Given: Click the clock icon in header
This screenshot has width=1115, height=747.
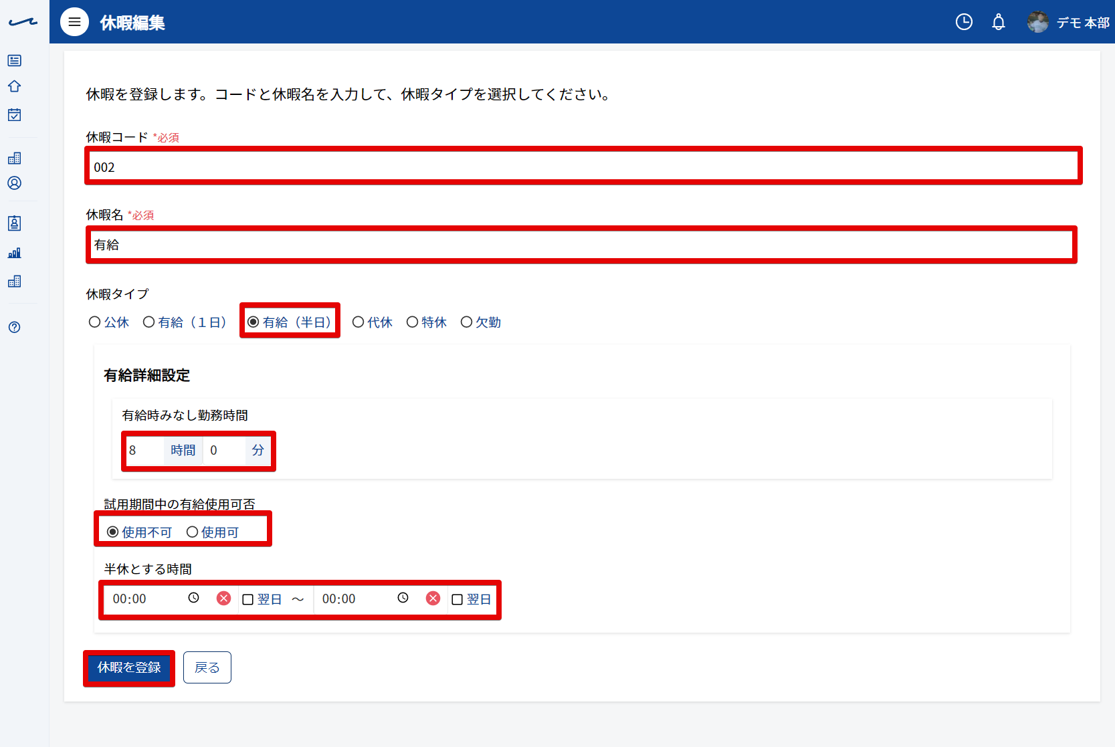Looking at the screenshot, I should click(x=964, y=22).
